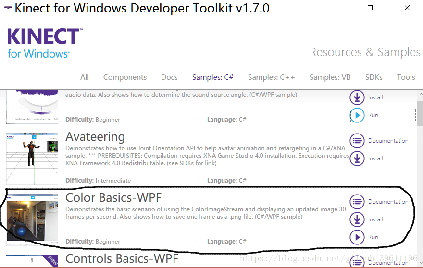Click the Avateering Documentation label
Screen dimensions: 423x268
tap(388, 141)
